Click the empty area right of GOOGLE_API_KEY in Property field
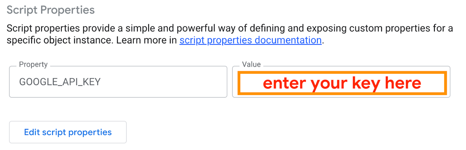 (x=162, y=82)
